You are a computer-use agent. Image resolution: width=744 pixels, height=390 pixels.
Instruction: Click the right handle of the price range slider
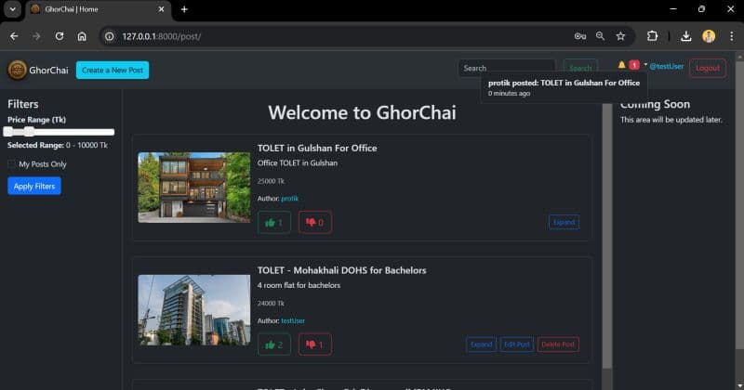tap(30, 132)
